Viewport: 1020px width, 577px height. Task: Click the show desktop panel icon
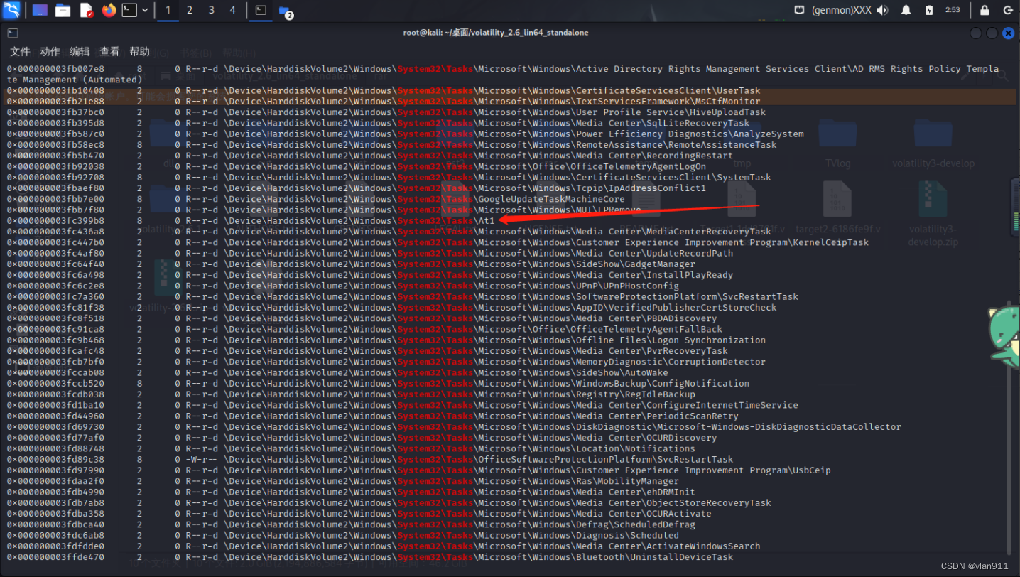40,10
